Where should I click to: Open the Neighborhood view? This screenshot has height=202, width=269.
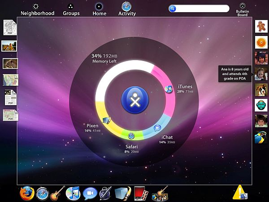point(37,10)
